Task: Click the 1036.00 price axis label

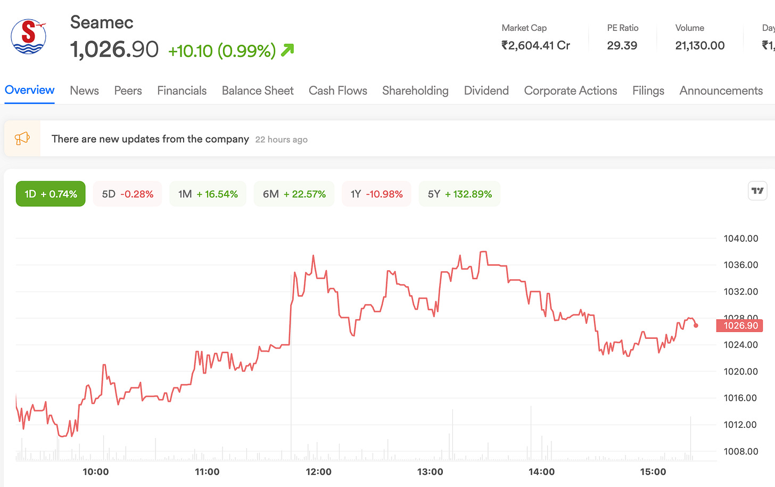Action: click(741, 265)
